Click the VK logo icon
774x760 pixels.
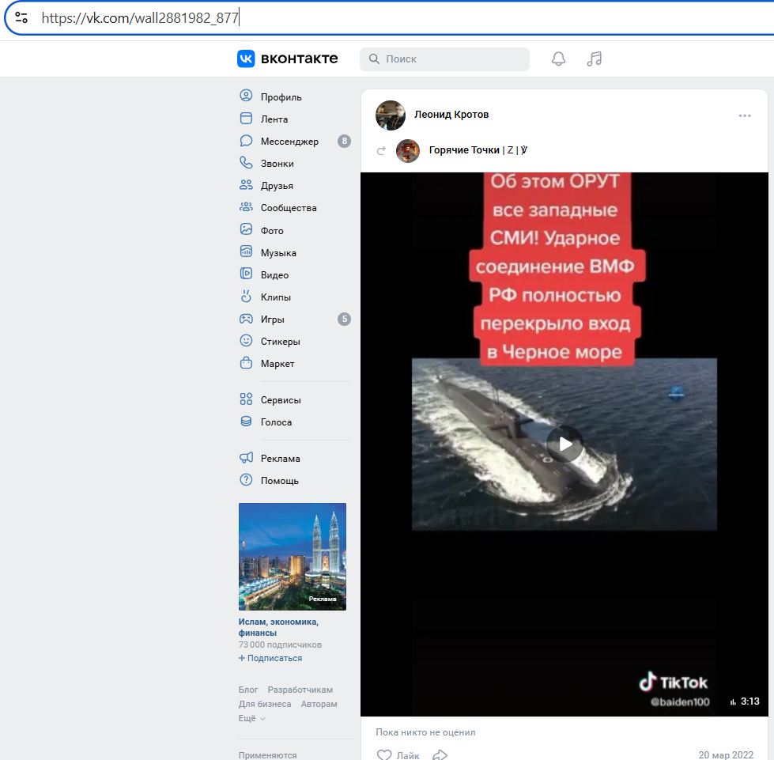[x=246, y=59]
